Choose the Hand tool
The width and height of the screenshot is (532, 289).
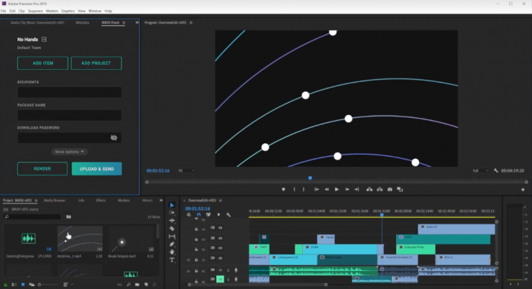[173, 252]
